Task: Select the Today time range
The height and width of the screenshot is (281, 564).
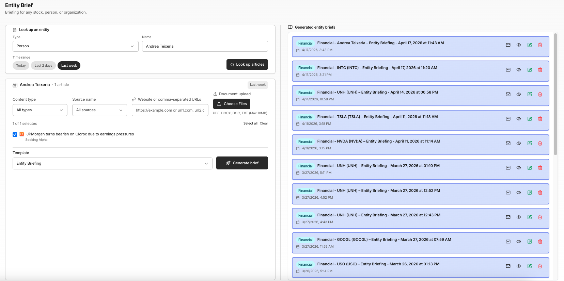Action: tap(21, 66)
